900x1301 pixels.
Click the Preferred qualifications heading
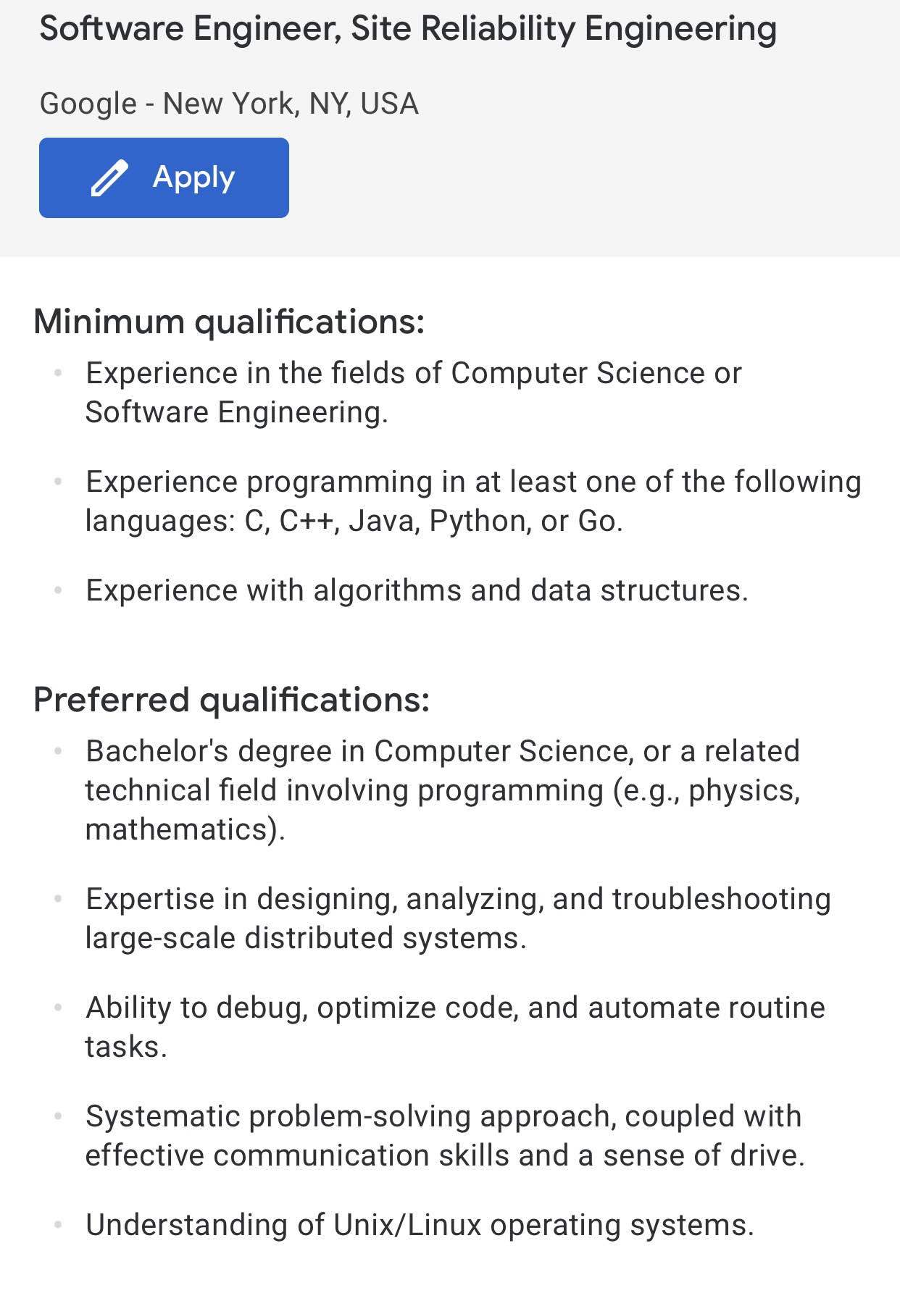(232, 700)
